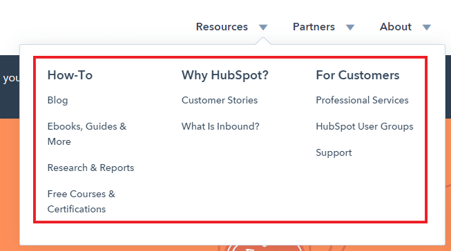Open Customer Stories
The image size is (451, 251).
click(x=220, y=100)
